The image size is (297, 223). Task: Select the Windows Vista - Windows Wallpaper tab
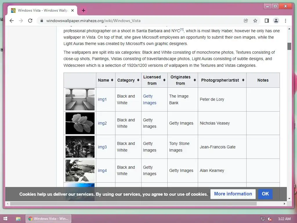(x=42, y=10)
